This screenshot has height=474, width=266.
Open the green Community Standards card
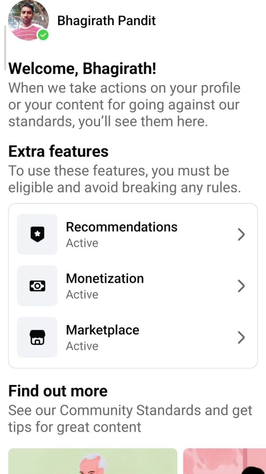(92, 461)
